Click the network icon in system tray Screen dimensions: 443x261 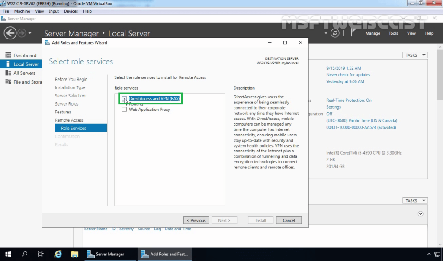point(437,254)
